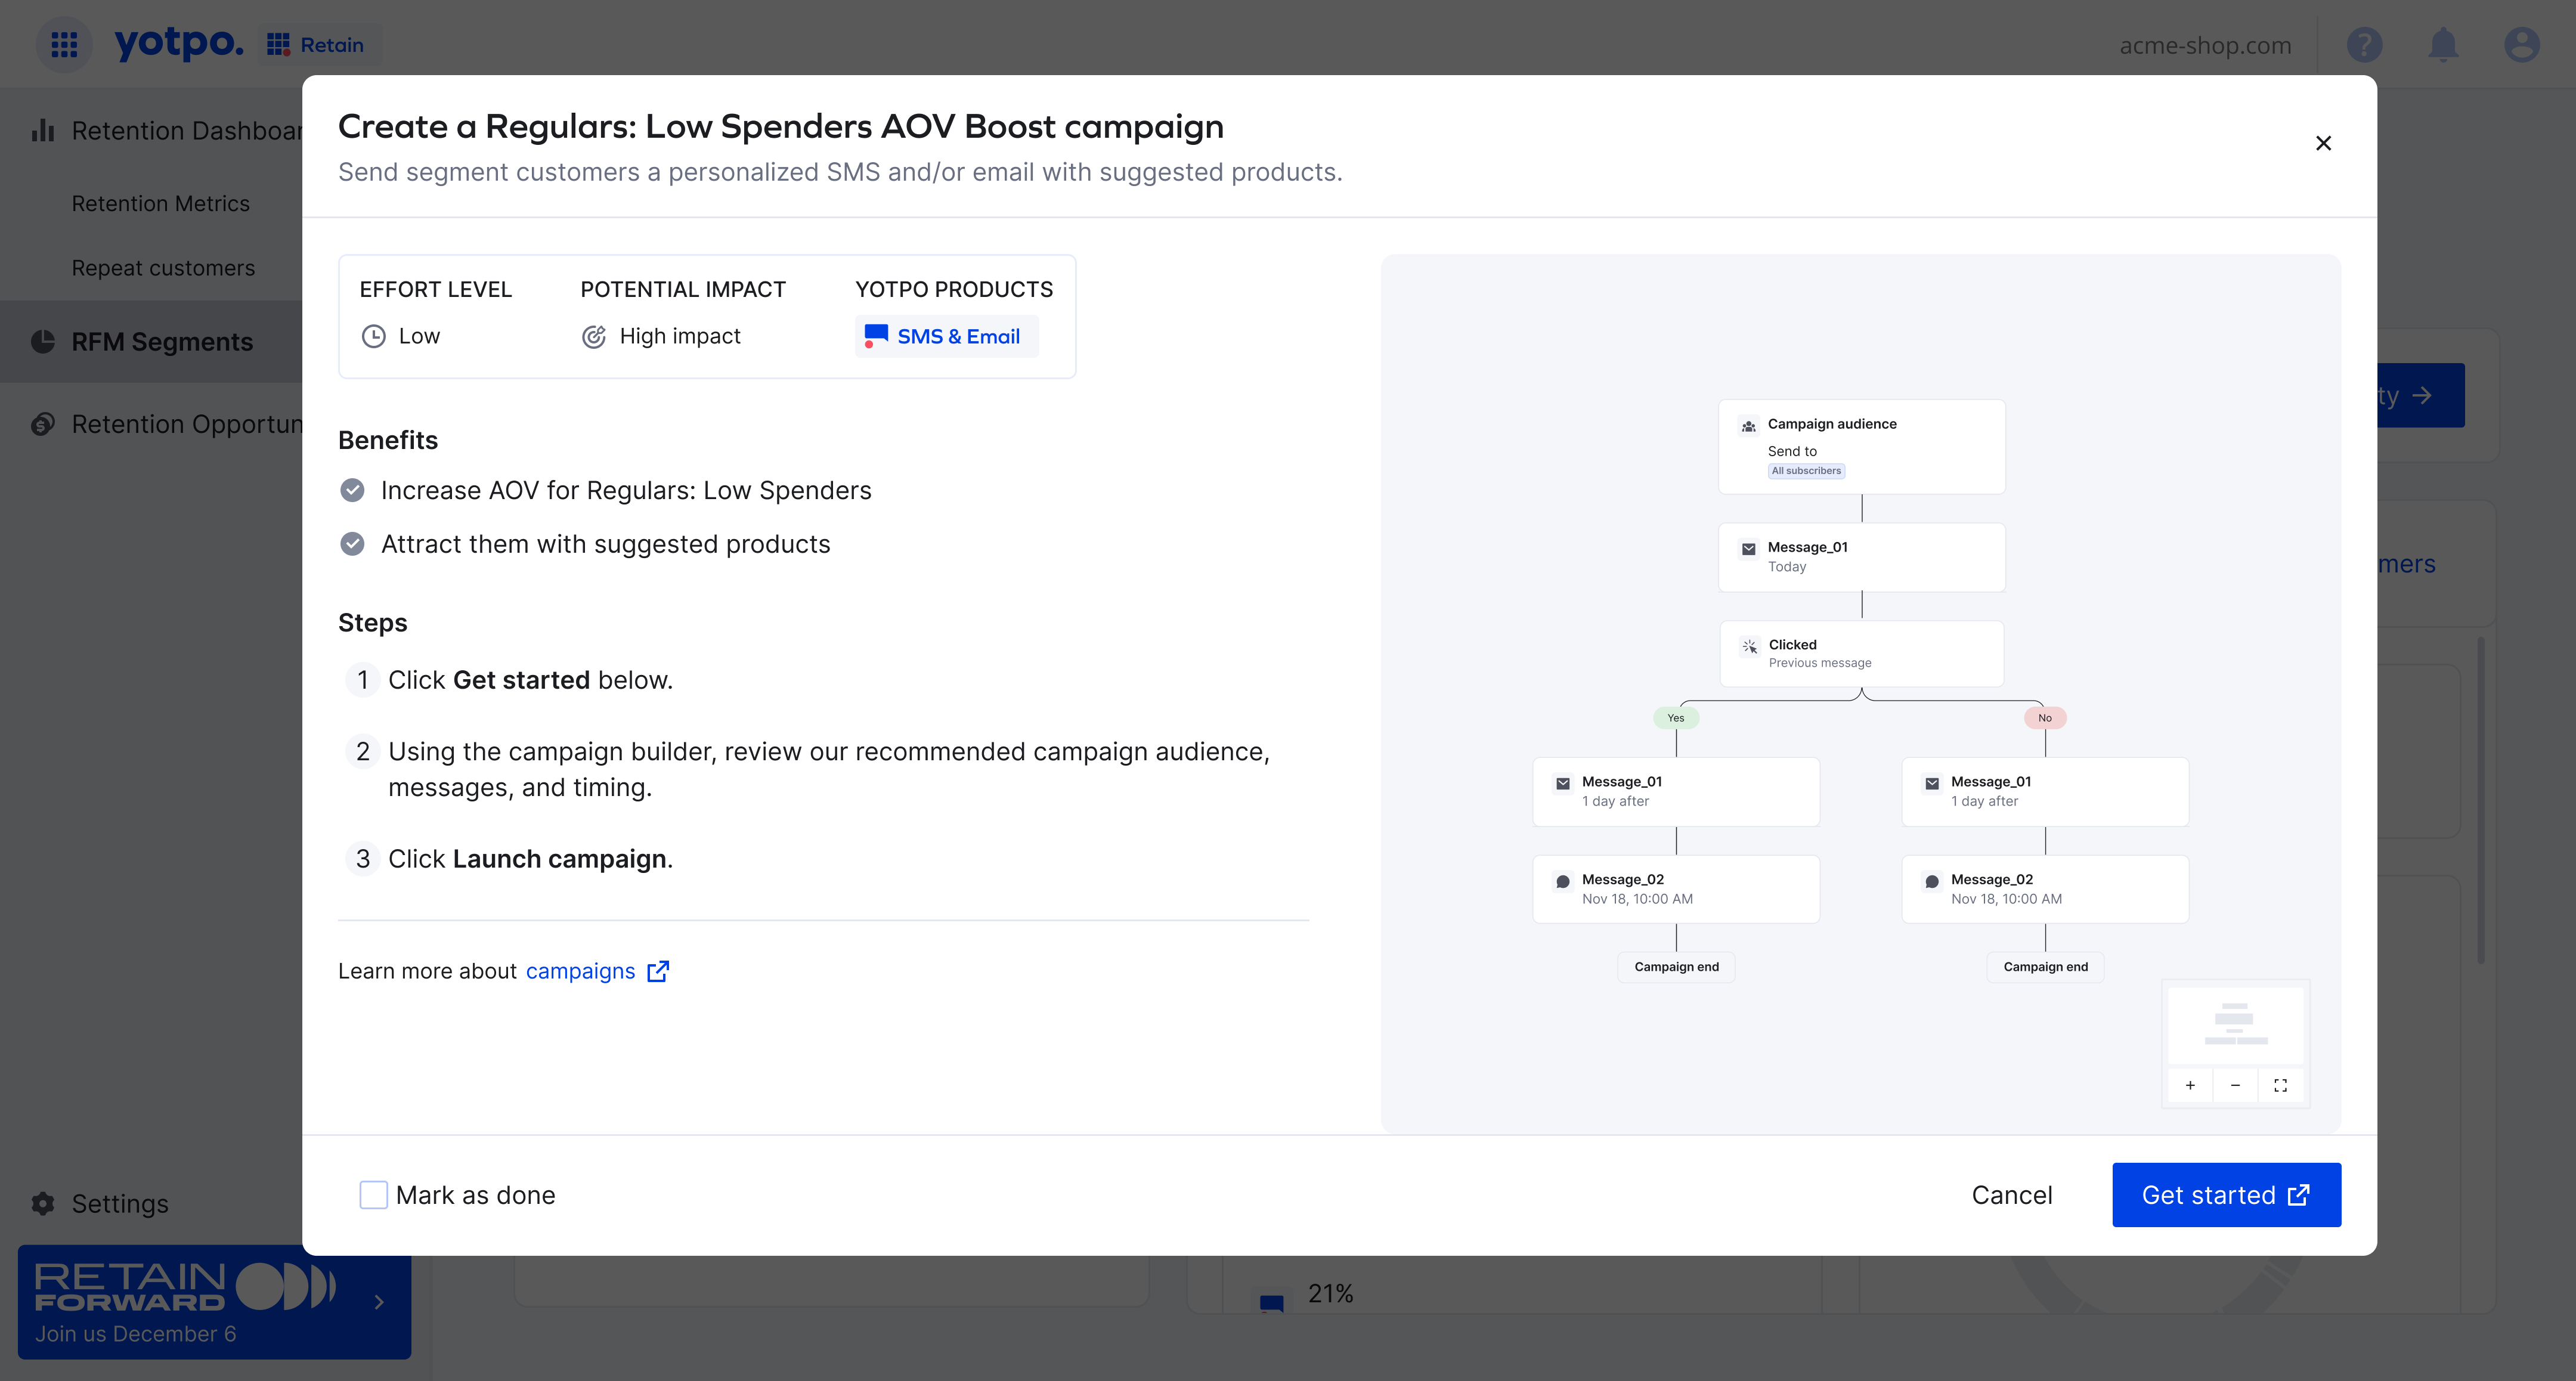Open Repeat customers sidebar item

point(163,268)
